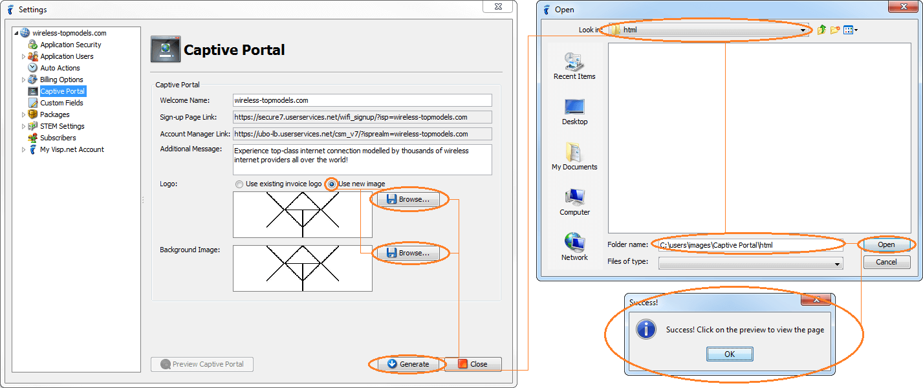Image resolution: width=923 pixels, height=388 pixels.
Task: Click the Application Users tree icon
Action: [33, 56]
